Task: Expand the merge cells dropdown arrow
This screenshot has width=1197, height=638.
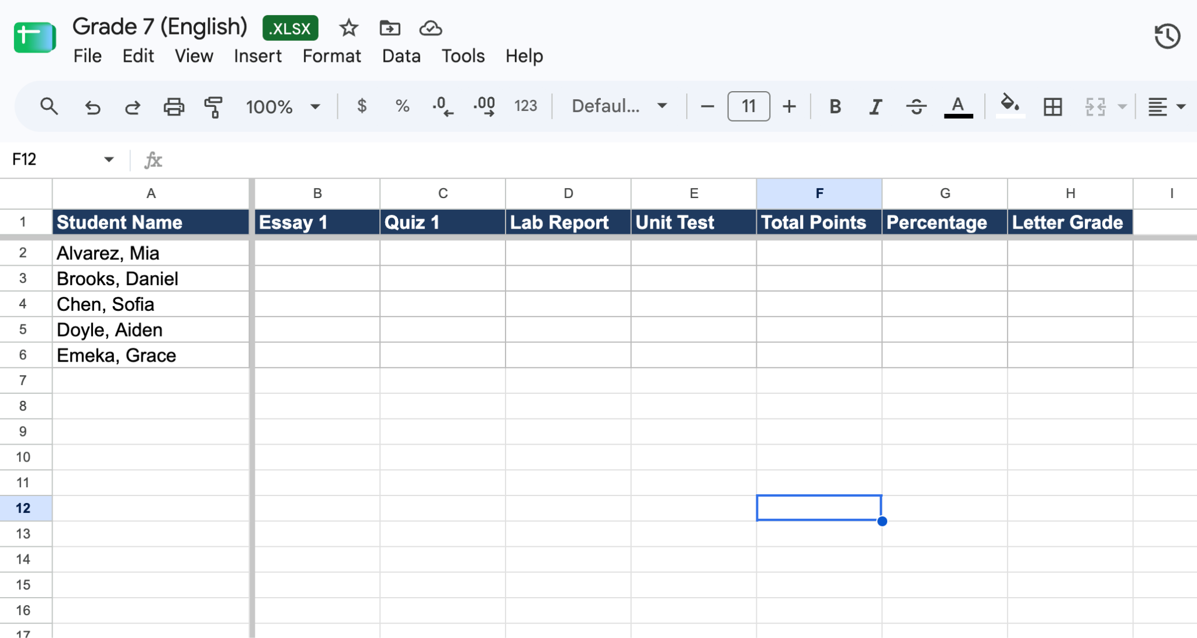Action: coord(1122,107)
